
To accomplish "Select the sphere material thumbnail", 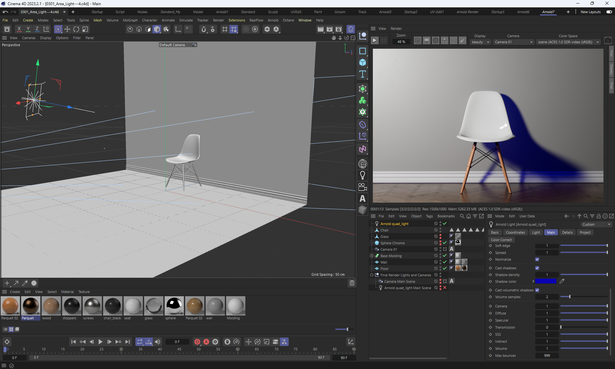I will 174,306.
